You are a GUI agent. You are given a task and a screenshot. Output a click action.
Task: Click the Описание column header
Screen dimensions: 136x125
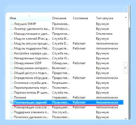tap(59, 18)
